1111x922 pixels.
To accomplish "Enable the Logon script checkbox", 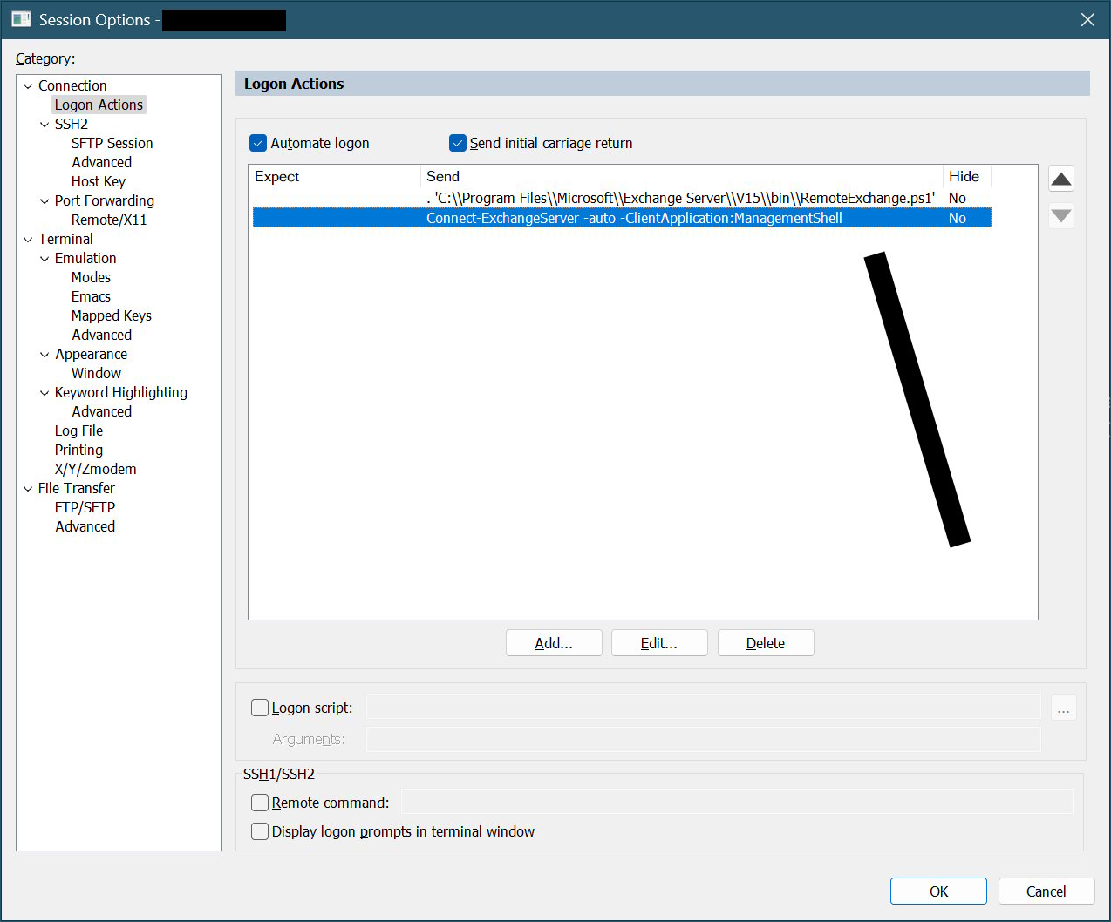I will [x=260, y=708].
